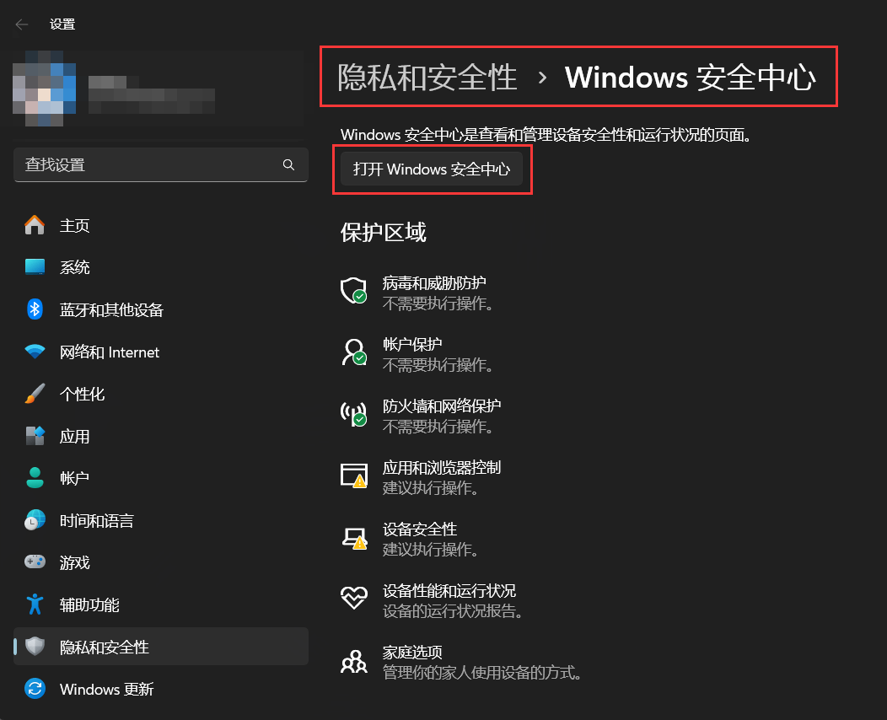
Task: Click the device performance heart icon
Action: (x=352, y=599)
